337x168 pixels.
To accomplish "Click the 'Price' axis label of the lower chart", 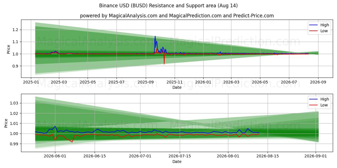I will 6,123.
